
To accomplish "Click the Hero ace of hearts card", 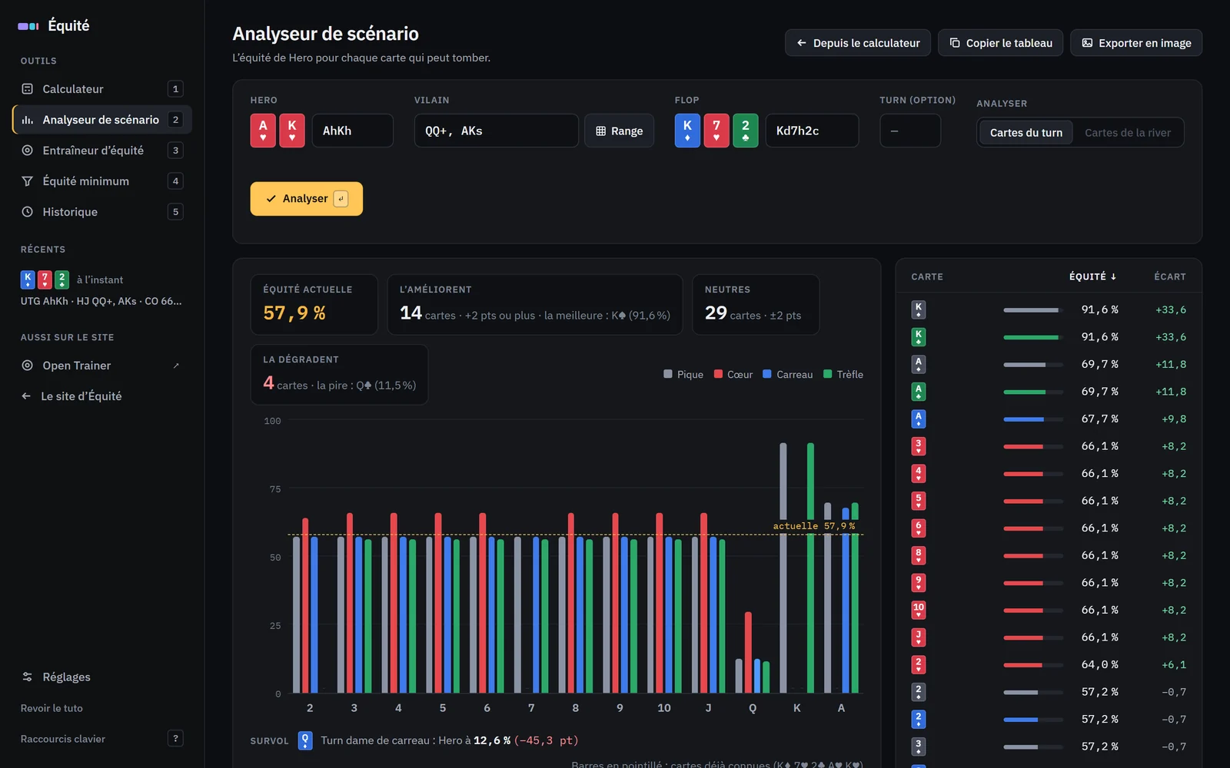I will pyautogui.click(x=263, y=131).
